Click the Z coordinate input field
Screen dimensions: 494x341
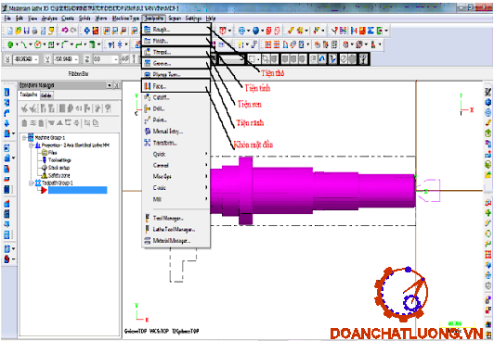(x=103, y=59)
